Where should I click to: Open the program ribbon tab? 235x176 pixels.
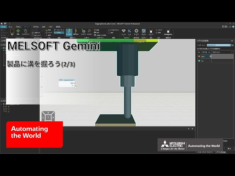36,27
